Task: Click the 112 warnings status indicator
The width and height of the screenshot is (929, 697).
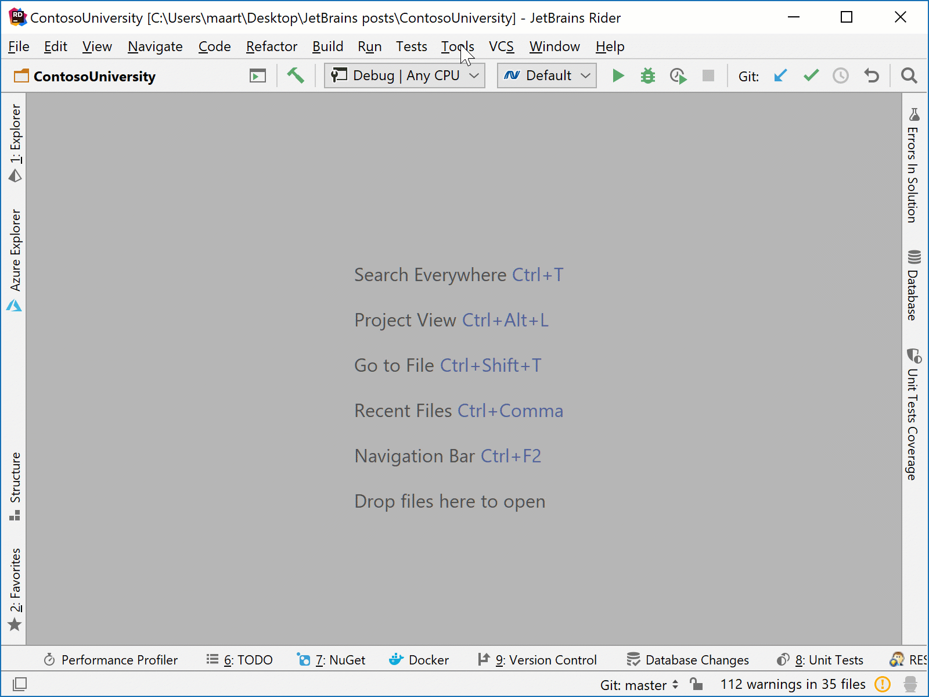Action: point(793,684)
